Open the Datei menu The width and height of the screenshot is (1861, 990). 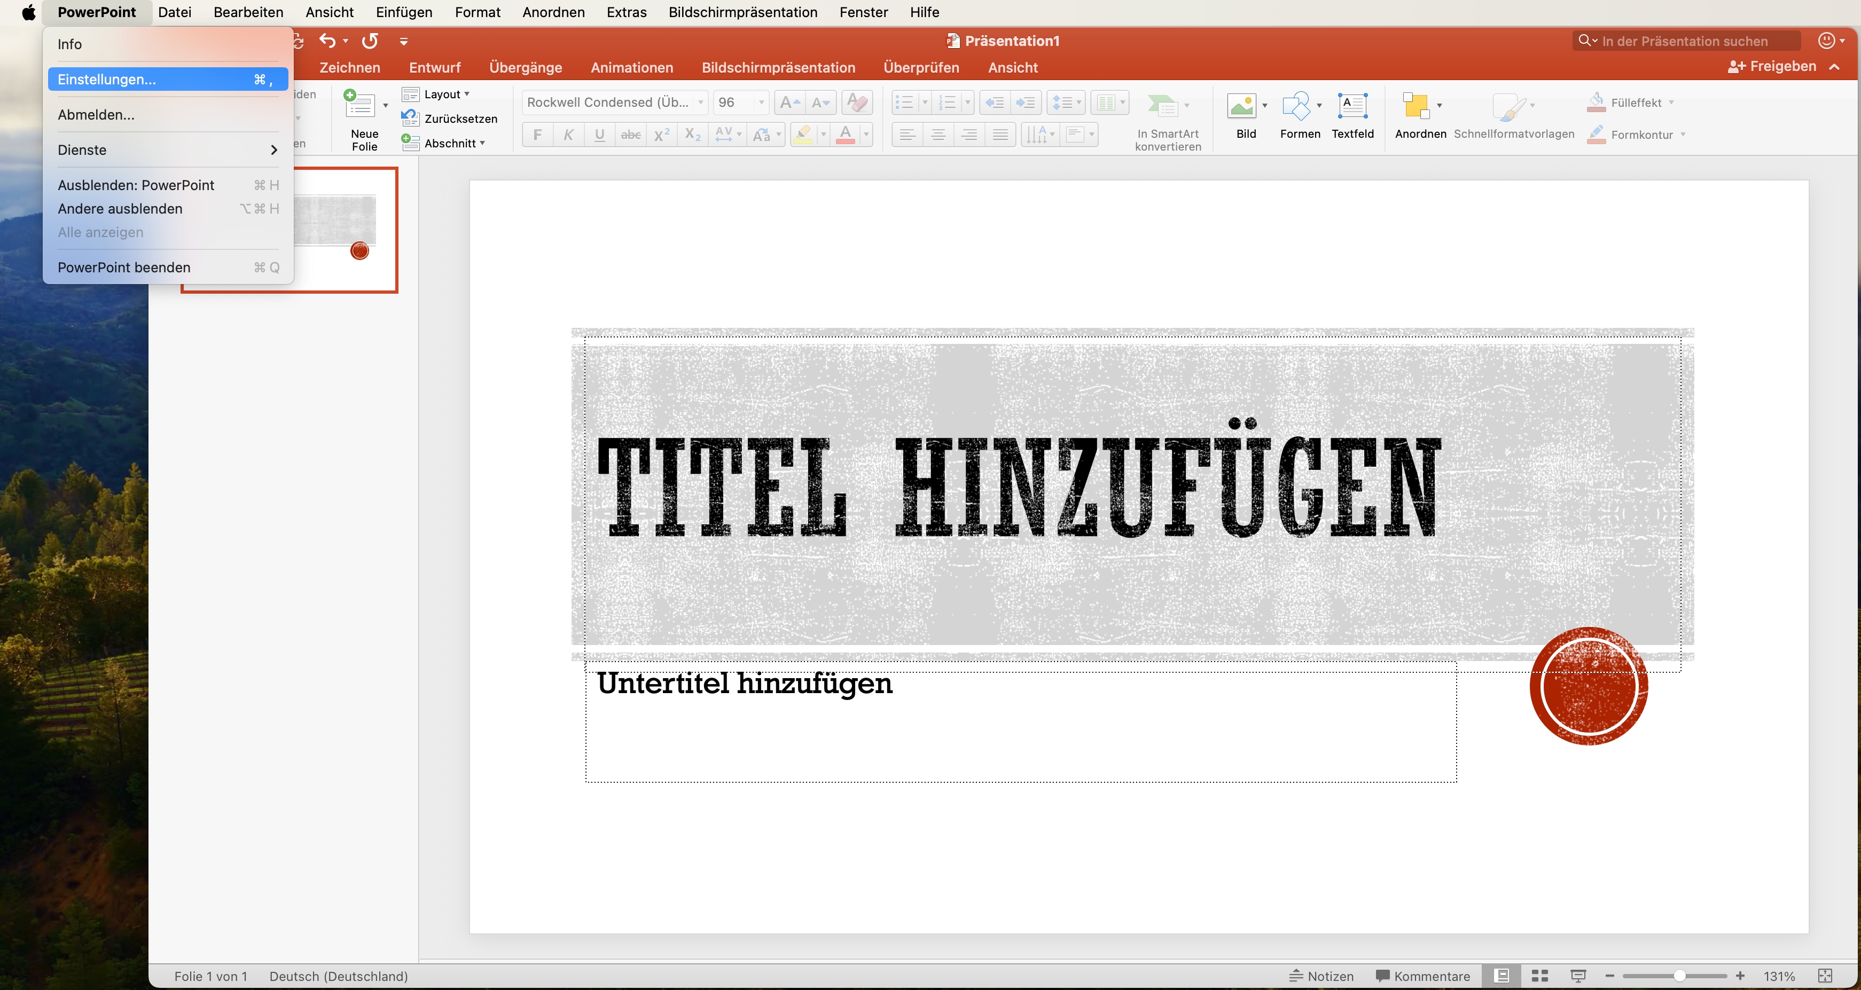pos(175,12)
